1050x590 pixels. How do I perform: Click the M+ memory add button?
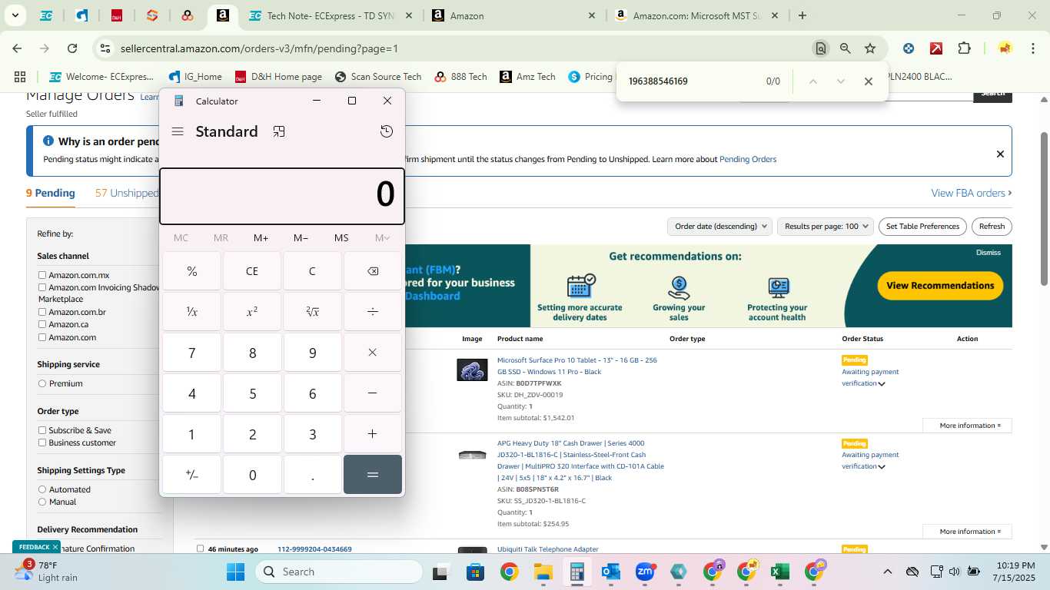[261, 238]
